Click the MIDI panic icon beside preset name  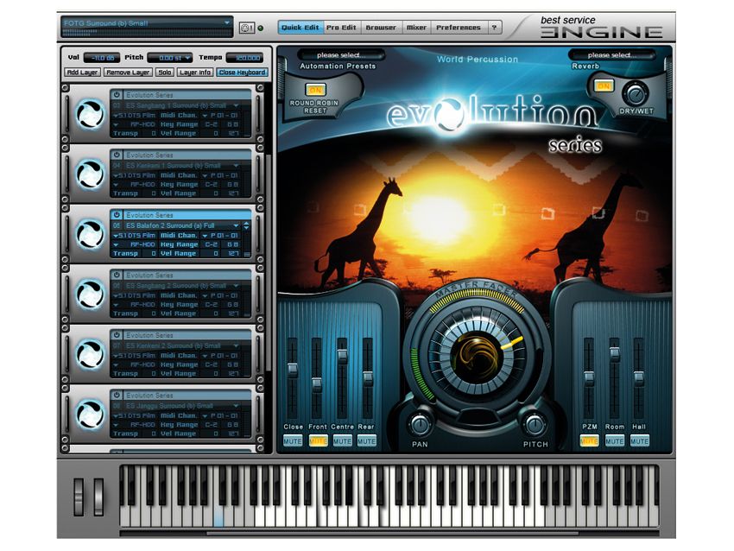click(246, 28)
